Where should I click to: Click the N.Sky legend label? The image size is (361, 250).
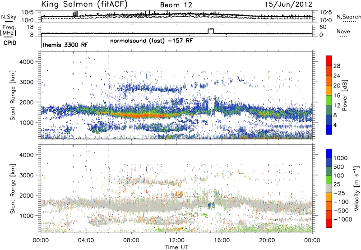9,17
